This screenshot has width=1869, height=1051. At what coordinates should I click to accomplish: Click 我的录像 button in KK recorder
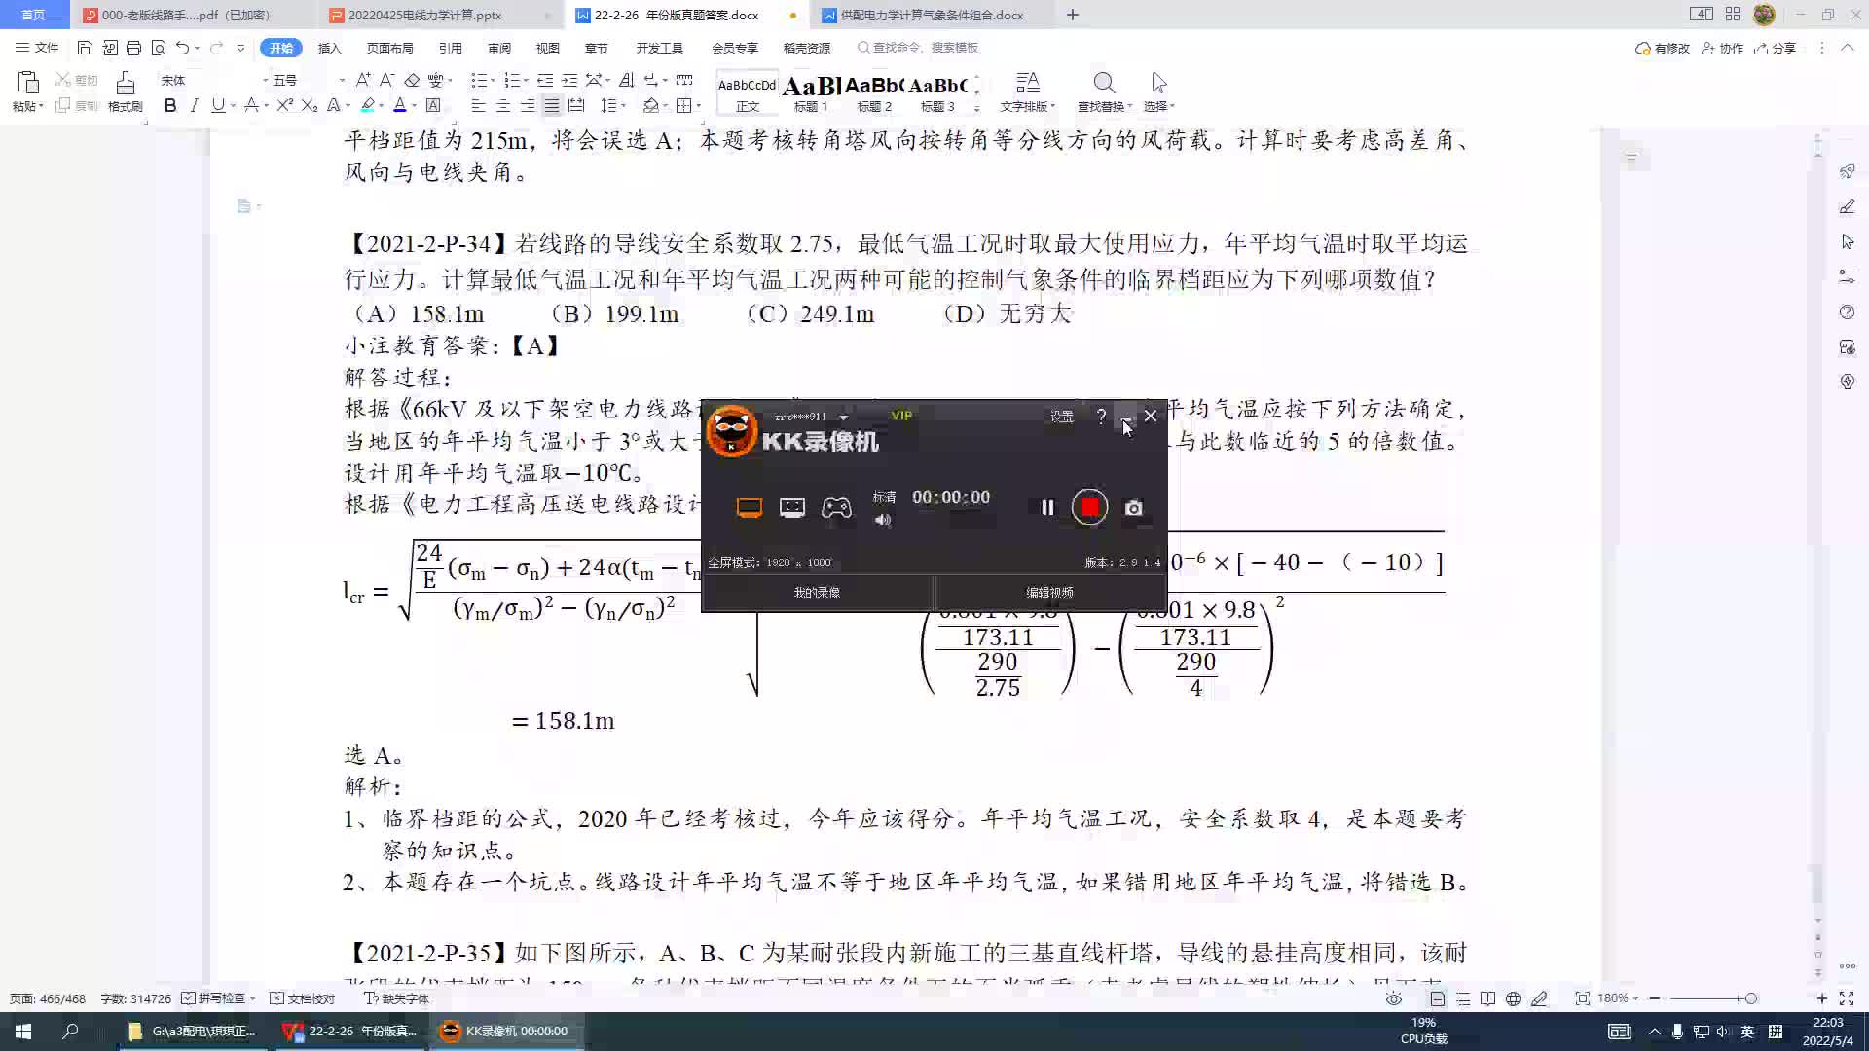[x=817, y=593]
